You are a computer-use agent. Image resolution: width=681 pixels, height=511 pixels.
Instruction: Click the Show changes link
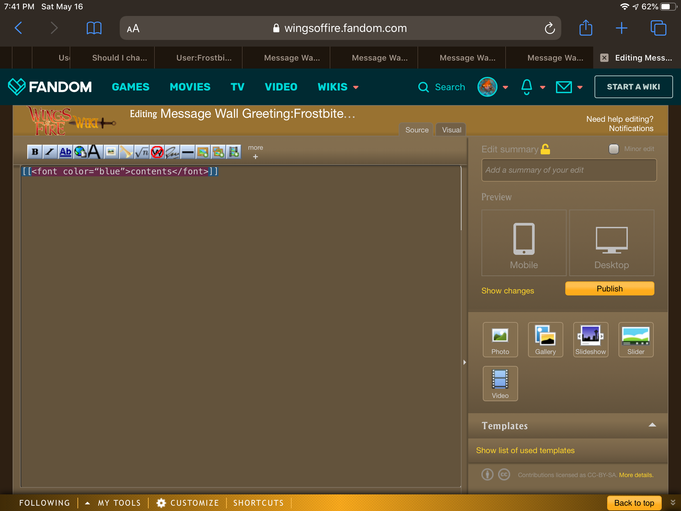[x=507, y=290]
